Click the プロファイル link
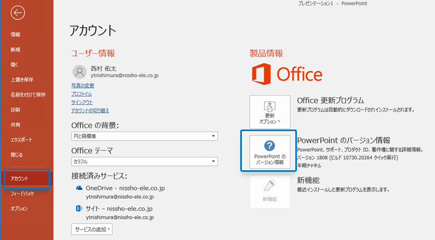 pyautogui.click(x=81, y=94)
